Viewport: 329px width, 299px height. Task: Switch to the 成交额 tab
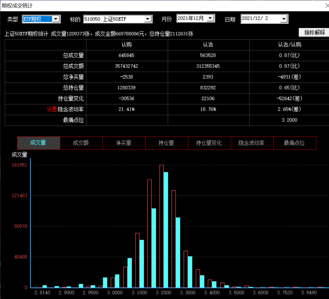pyautogui.click(x=81, y=143)
